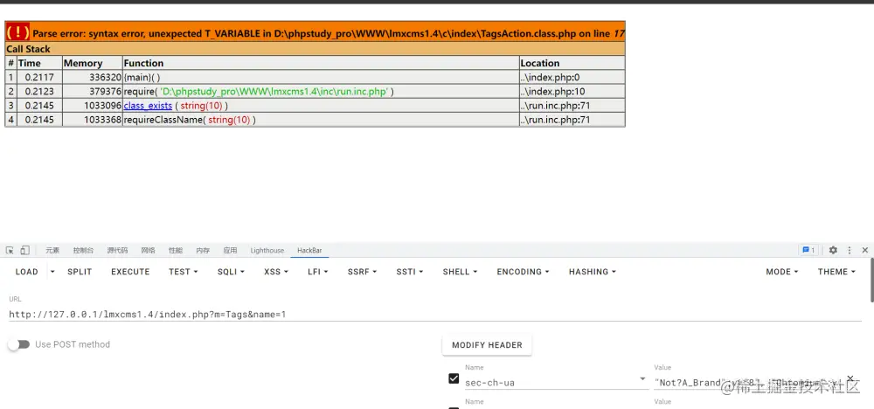
Task: Click the Location column header
Action: tap(572, 63)
